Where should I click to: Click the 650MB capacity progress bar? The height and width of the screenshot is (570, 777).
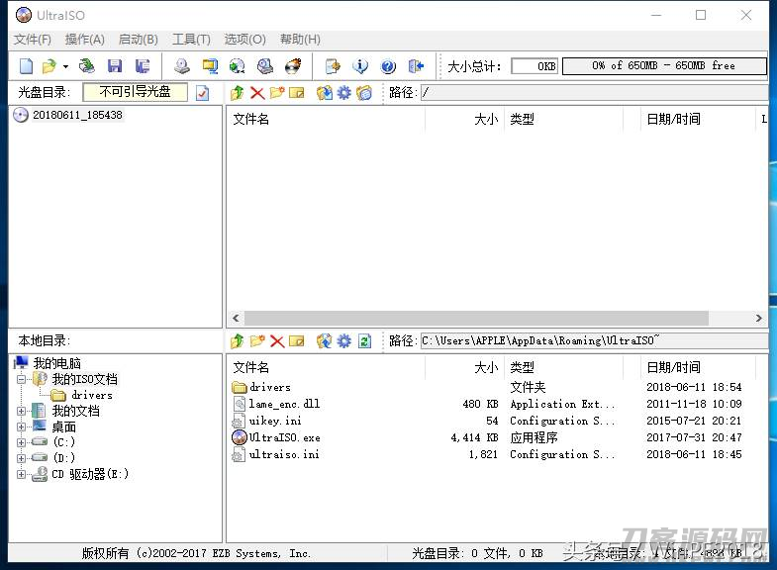click(x=664, y=66)
